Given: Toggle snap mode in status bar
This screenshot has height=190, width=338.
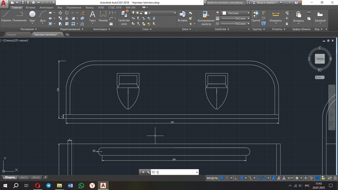Looking at the screenshot, I should tap(227, 178).
